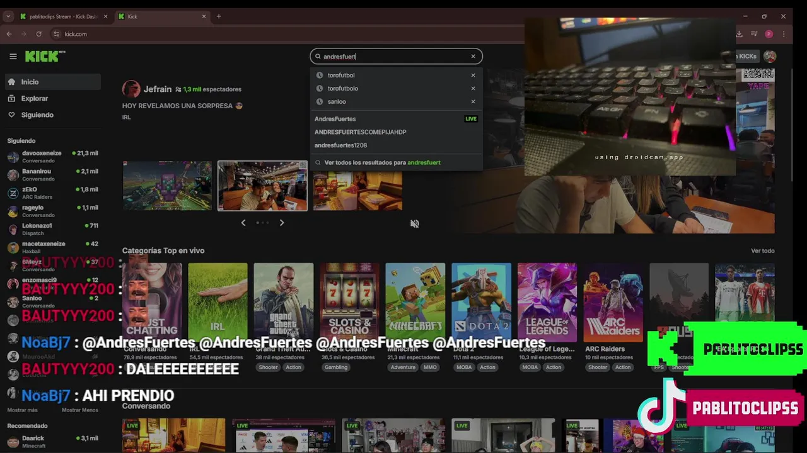Clear the search field text
The image size is (807, 453).
[473, 57]
